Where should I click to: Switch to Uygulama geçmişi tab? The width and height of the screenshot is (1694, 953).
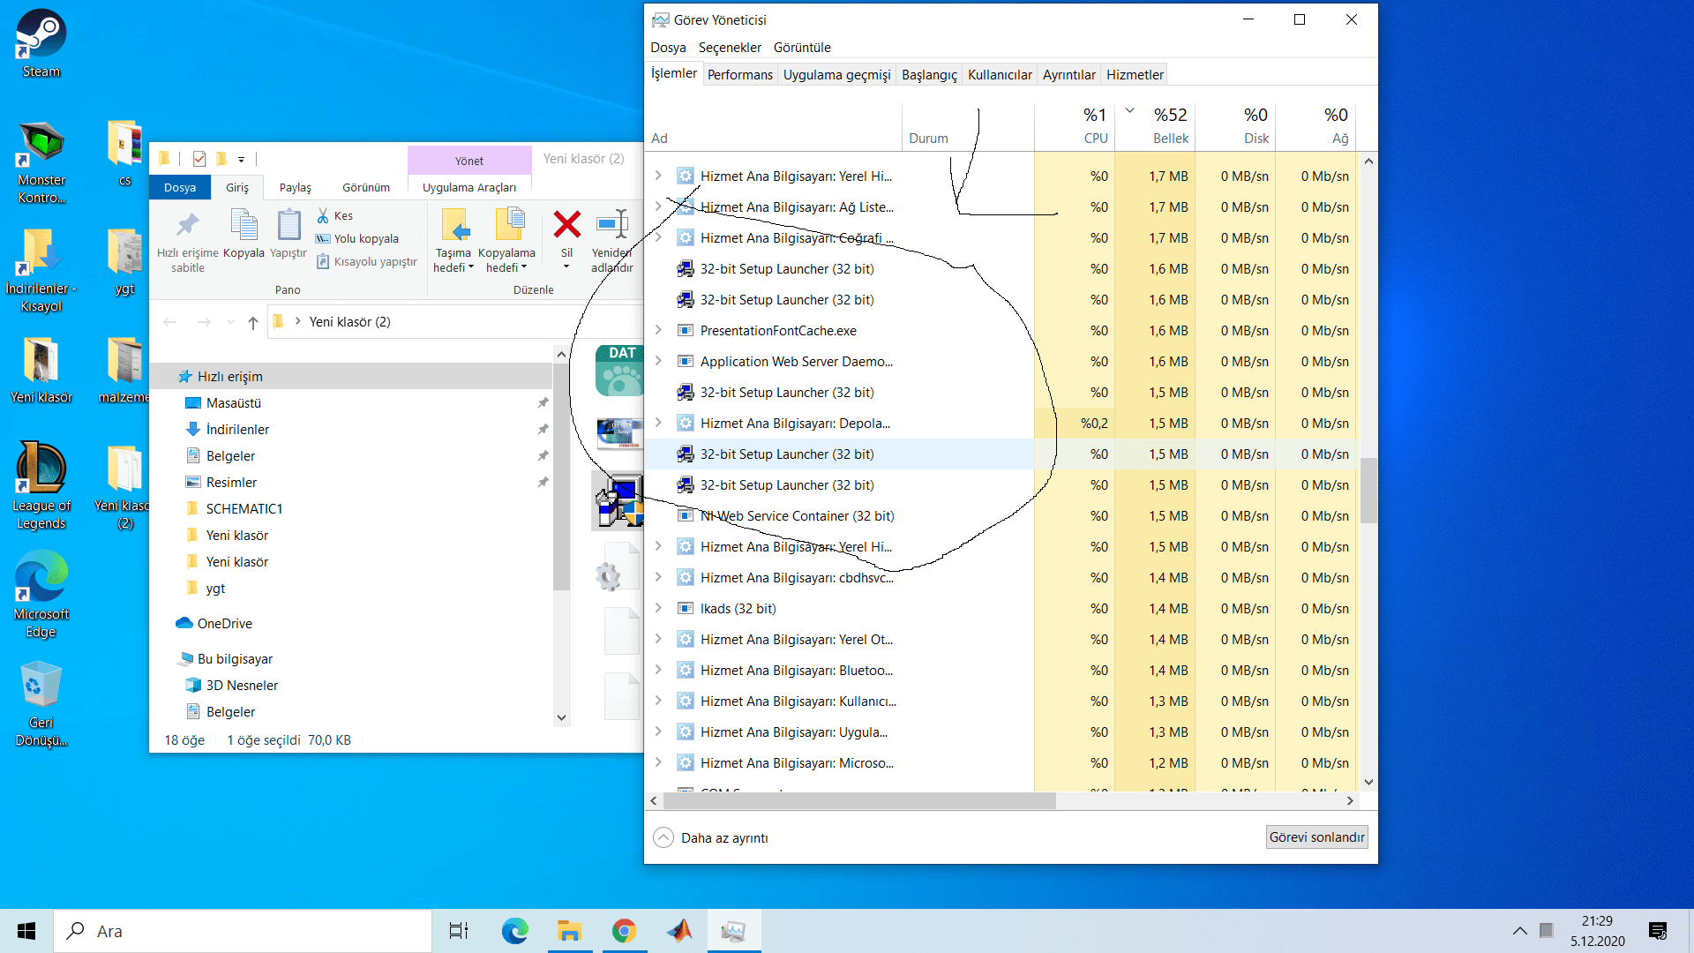[836, 75]
